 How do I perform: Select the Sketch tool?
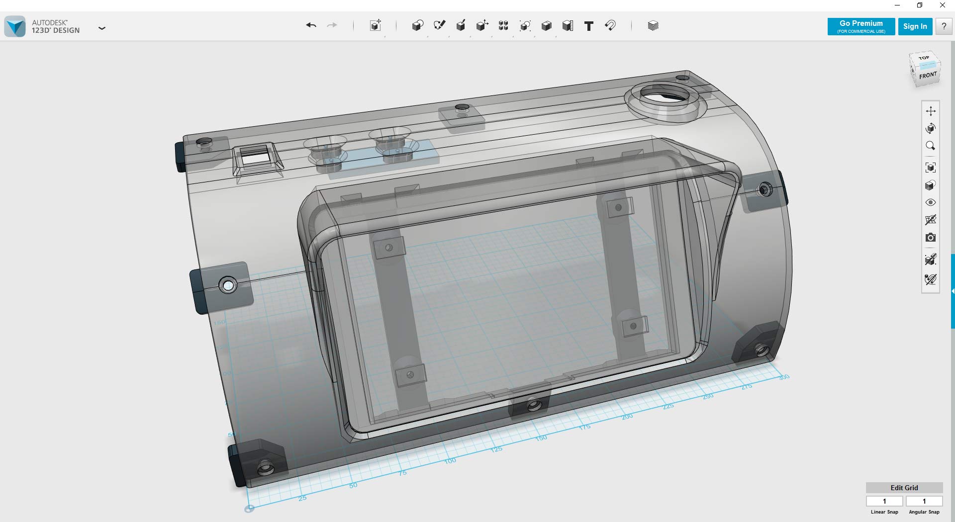[440, 26]
